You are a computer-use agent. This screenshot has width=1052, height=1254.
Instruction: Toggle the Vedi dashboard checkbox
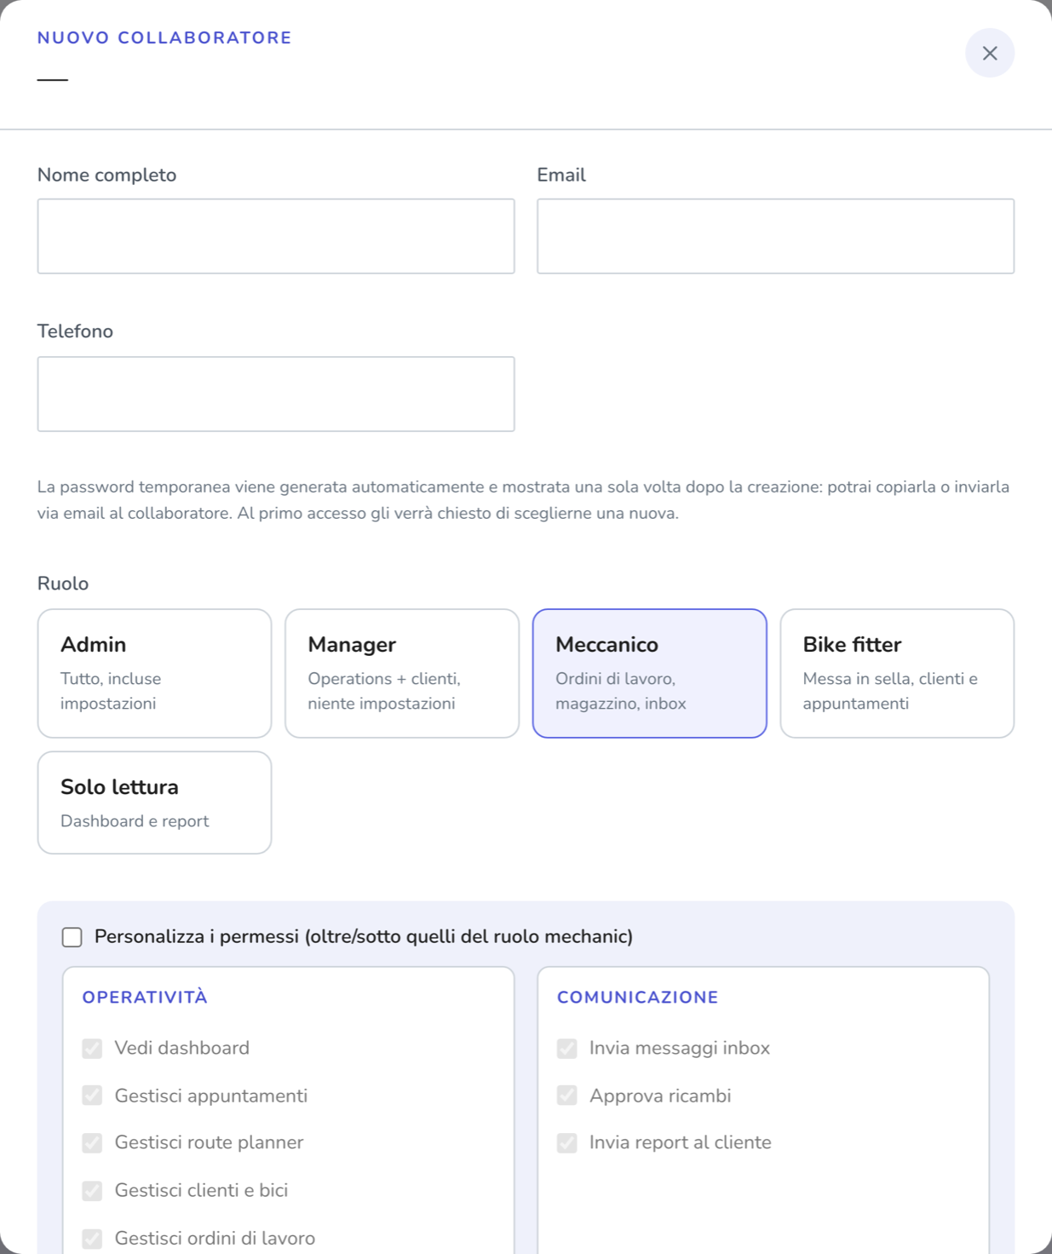92,1048
